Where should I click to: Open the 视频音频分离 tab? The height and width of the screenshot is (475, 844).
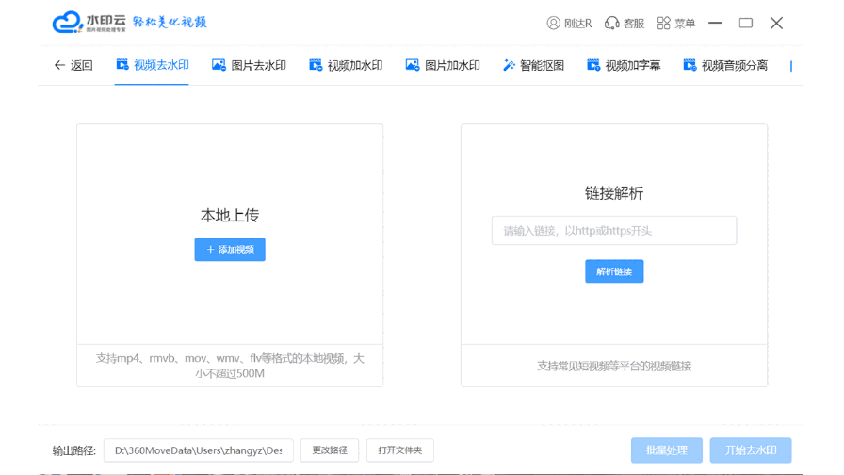click(x=725, y=65)
